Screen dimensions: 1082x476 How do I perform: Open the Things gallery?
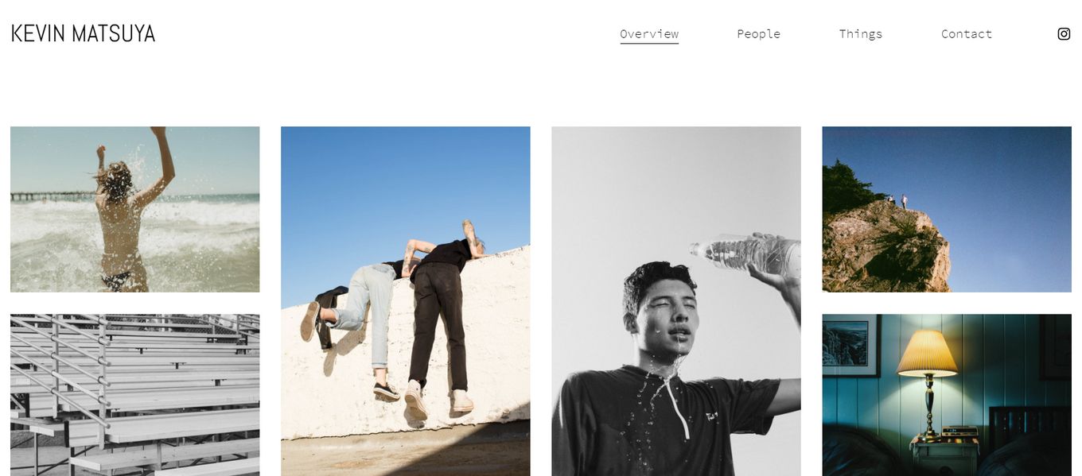point(860,34)
